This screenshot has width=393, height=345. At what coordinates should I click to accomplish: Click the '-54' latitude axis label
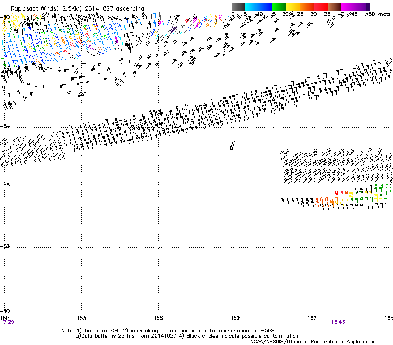(x=5, y=126)
